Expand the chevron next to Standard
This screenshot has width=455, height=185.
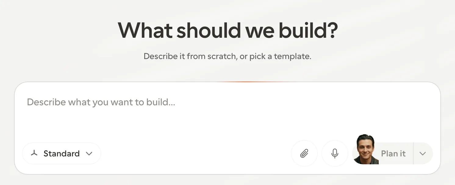coord(89,154)
